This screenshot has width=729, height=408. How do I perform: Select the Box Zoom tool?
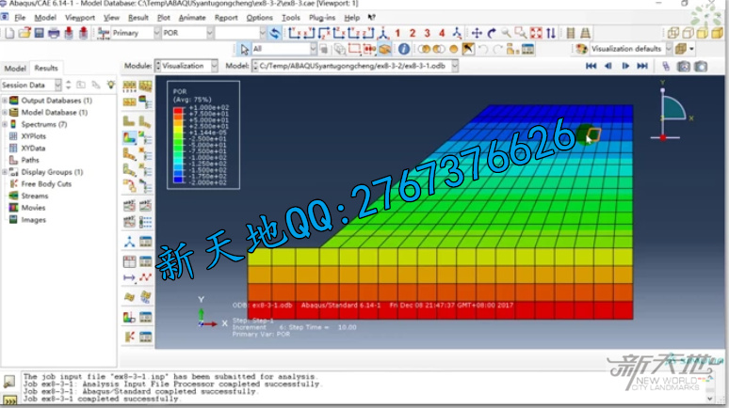pyautogui.click(x=521, y=33)
